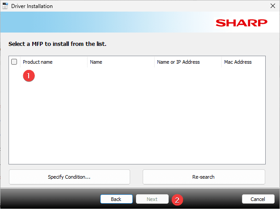Open the Specify Condition... dialog
The height and width of the screenshot is (209, 280).
point(69,177)
